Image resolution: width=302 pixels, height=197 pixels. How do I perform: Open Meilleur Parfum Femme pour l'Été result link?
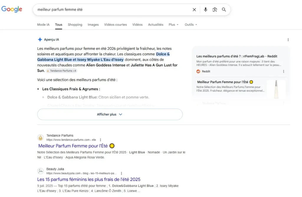pyautogui.click(x=76, y=146)
